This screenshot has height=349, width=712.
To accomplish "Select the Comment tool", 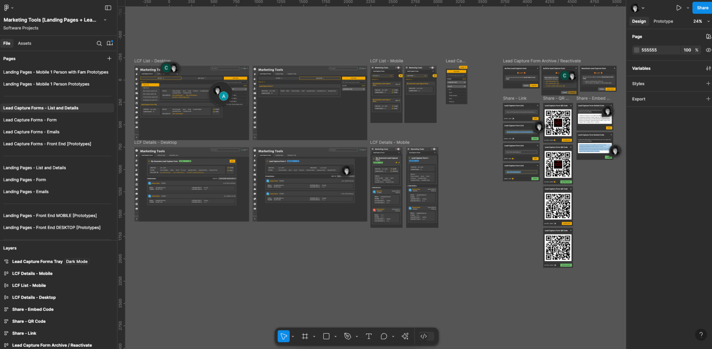I will 384,336.
